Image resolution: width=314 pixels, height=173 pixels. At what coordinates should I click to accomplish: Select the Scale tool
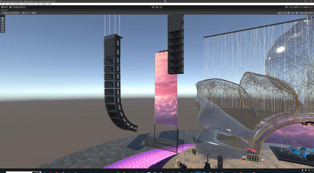[3, 26]
